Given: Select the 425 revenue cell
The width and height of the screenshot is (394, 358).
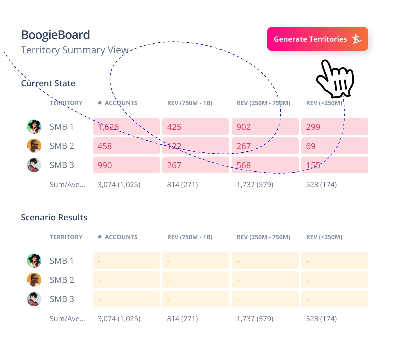Looking at the screenshot, I should (x=196, y=127).
